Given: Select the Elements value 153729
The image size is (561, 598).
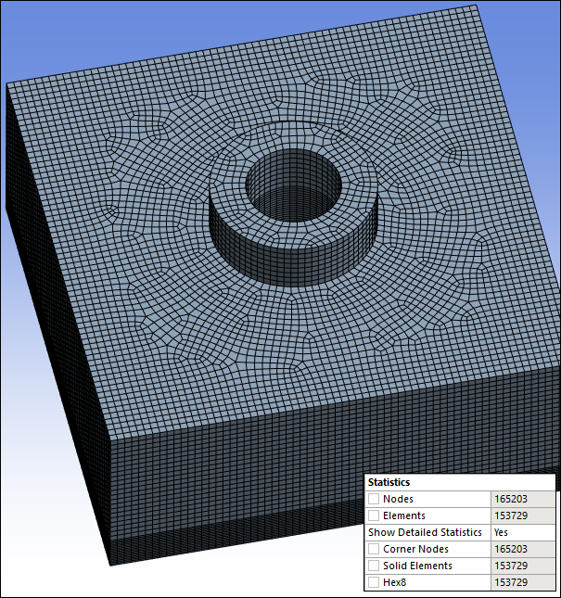Looking at the screenshot, I should 522,515.
